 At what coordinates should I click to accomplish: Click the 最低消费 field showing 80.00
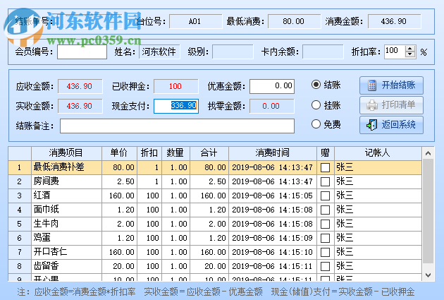tap(294, 22)
